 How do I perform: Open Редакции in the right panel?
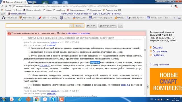(x=157, y=55)
